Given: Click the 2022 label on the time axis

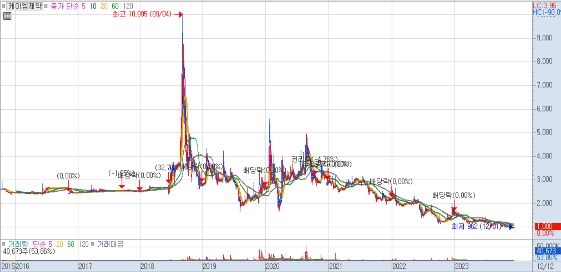Looking at the screenshot, I should coord(399,267).
